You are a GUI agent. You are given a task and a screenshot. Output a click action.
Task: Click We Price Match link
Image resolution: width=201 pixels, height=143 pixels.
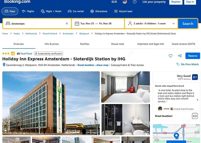coord(188,64)
